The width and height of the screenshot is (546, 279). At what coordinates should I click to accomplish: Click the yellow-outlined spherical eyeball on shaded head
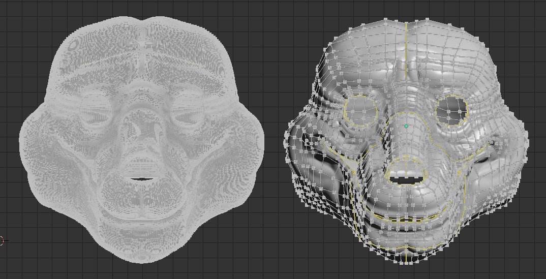[361, 111]
